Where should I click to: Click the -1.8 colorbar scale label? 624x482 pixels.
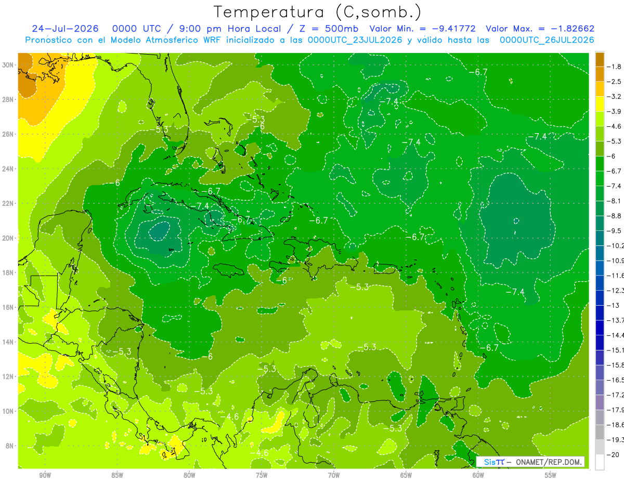[x=615, y=67]
